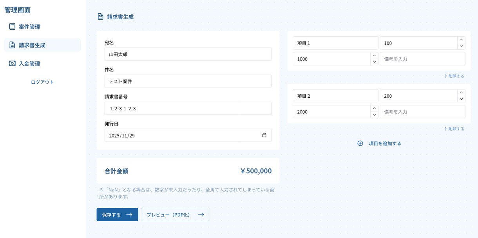Open 案件管理 in the sidebar
478x238 pixels.
click(42, 27)
